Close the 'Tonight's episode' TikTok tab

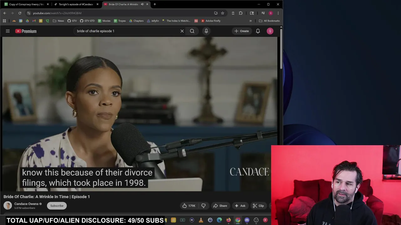click(x=97, y=4)
